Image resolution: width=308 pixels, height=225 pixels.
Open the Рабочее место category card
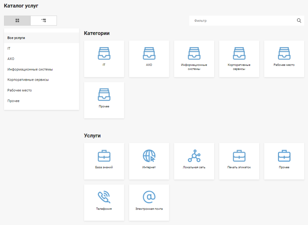(x=284, y=59)
